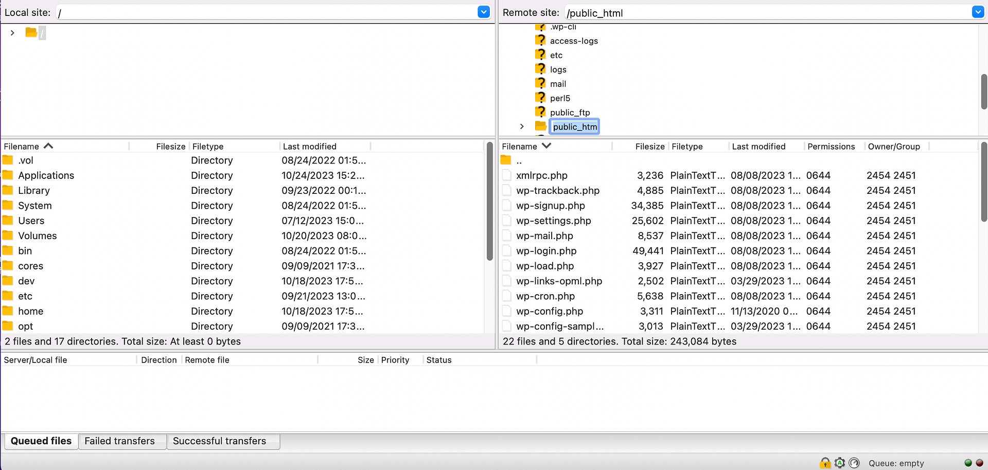Click the parent directory '..' folder icon
This screenshot has width=988, height=470.
[506, 160]
